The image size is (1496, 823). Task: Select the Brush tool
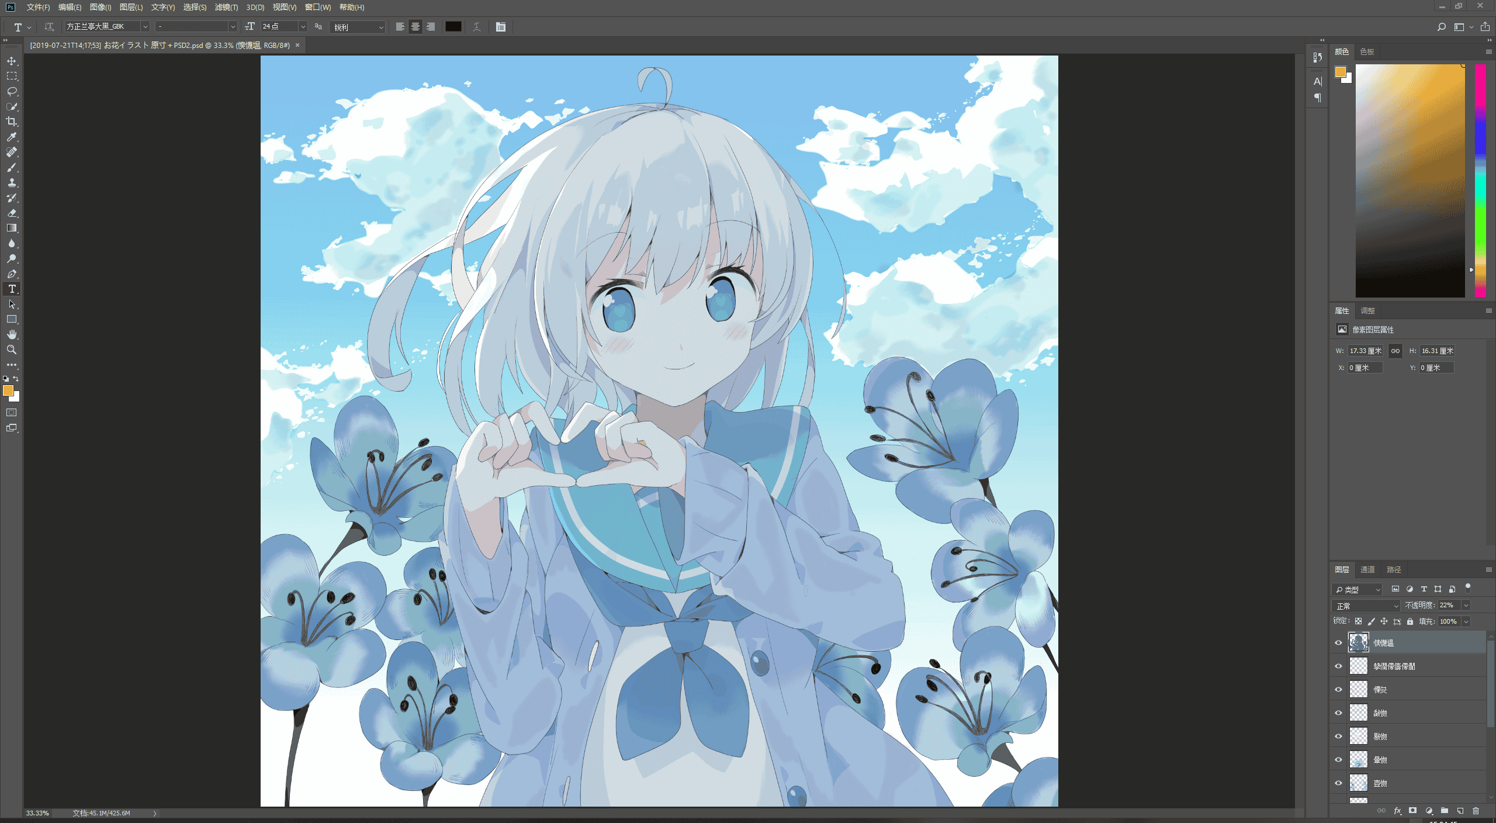click(x=12, y=167)
